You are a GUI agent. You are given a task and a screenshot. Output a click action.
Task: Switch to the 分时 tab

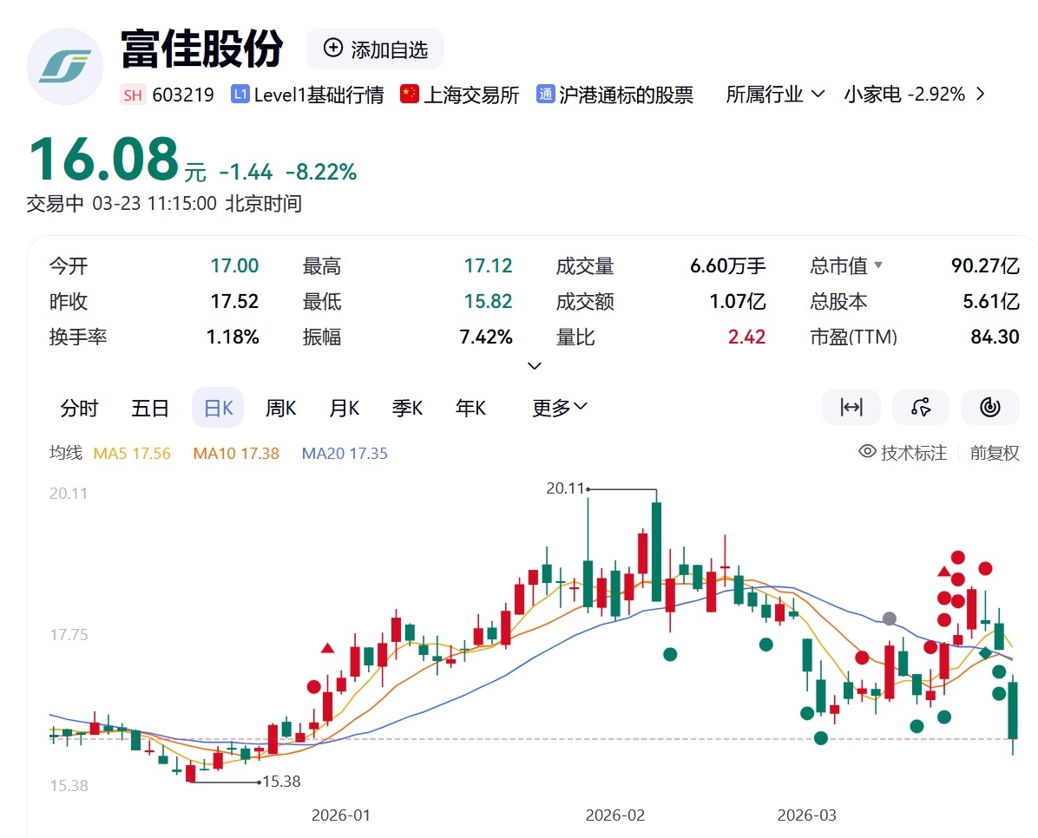click(x=79, y=408)
